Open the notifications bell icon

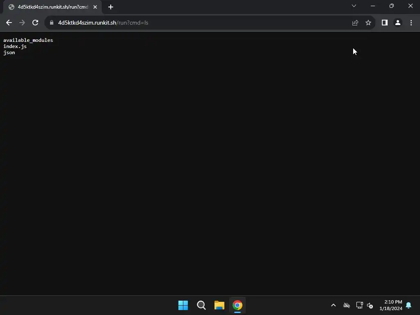409,305
